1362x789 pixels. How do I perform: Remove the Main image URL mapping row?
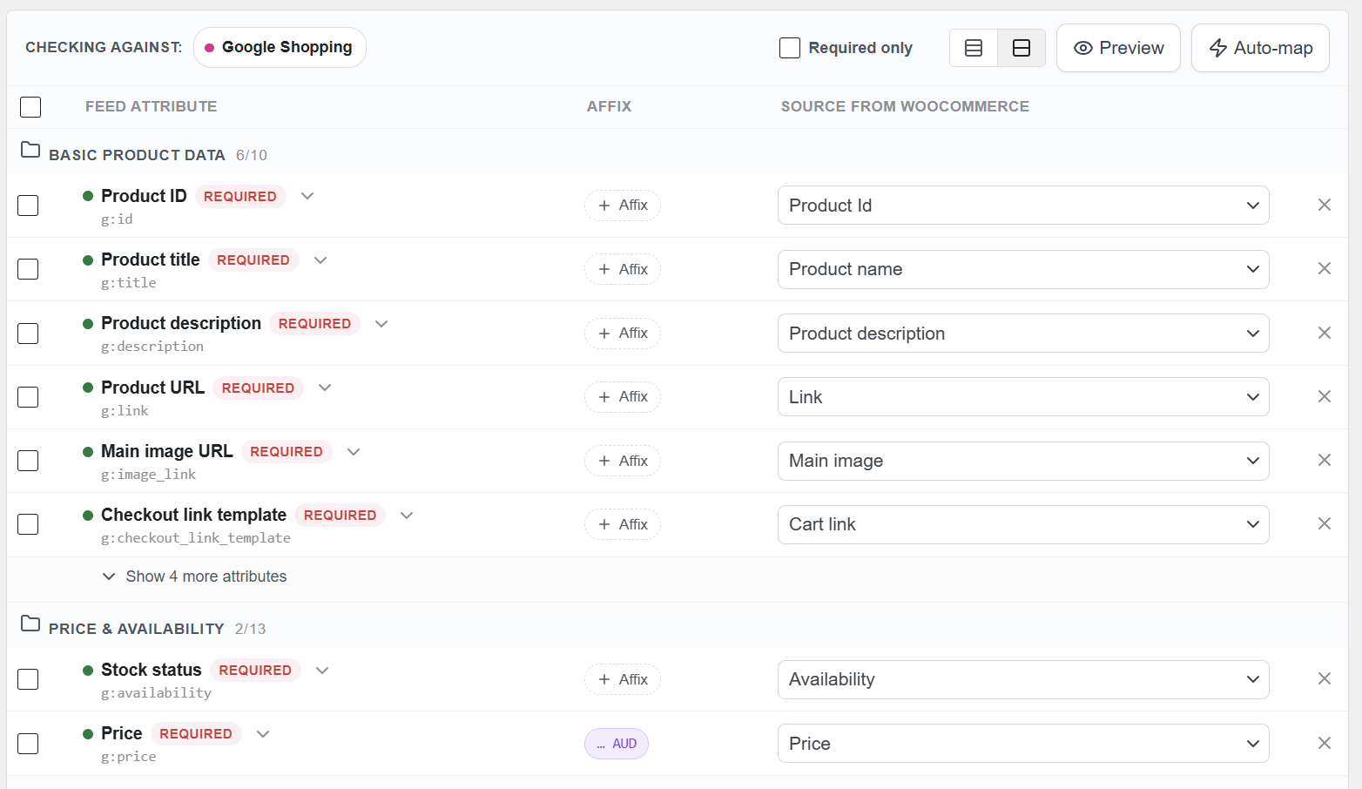tap(1325, 460)
